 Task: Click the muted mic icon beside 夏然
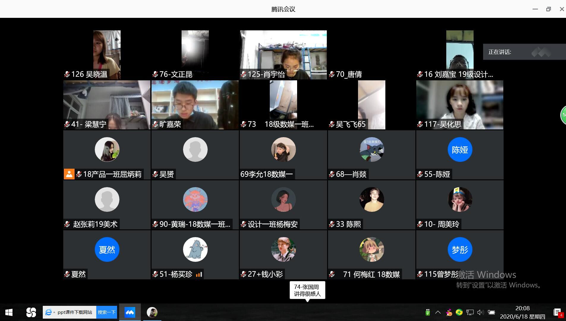click(67, 274)
